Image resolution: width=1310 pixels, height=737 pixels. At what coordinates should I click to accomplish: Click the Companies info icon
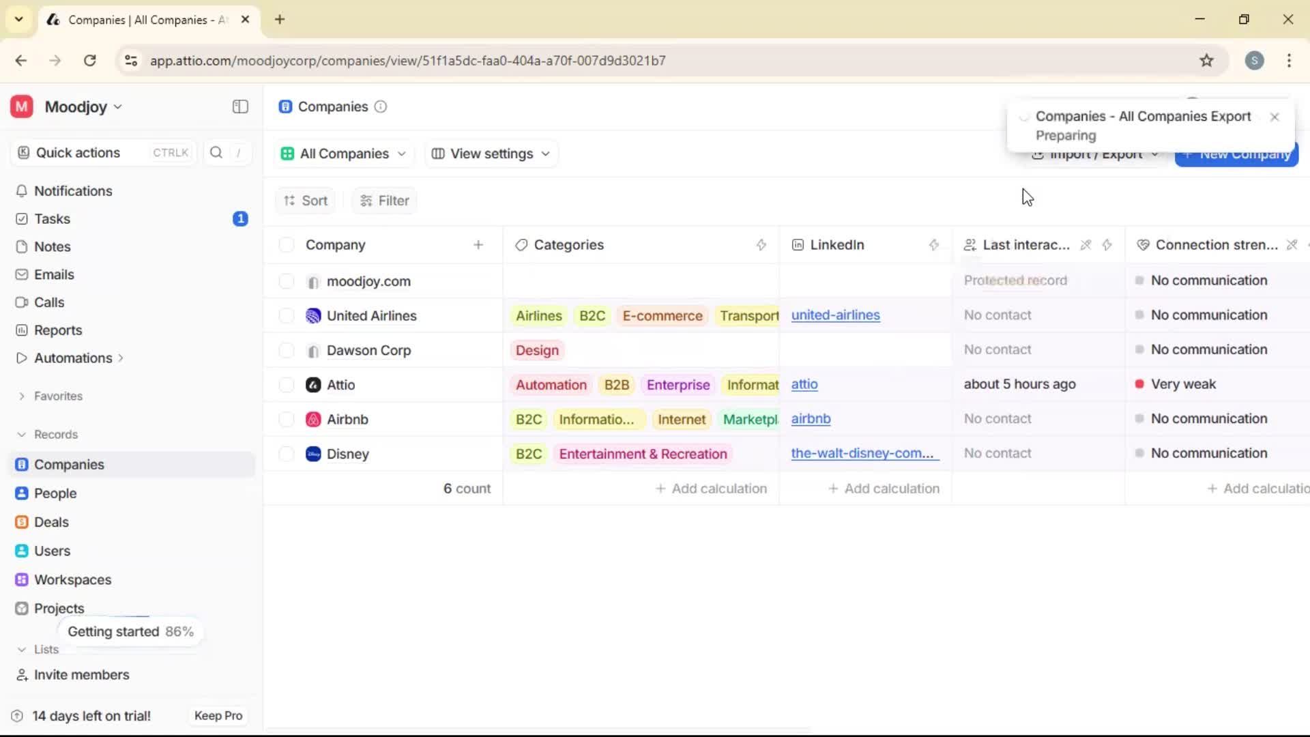point(381,106)
